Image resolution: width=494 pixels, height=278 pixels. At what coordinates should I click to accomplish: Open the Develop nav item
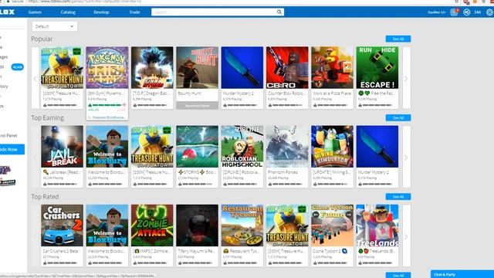tap(101, 12)
